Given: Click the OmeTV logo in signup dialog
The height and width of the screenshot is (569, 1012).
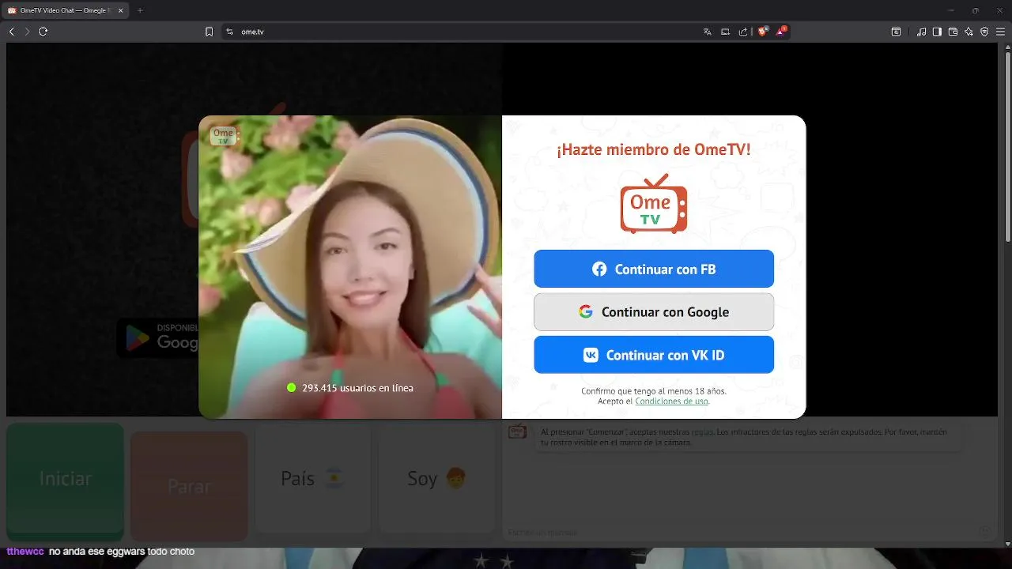Looking at the screenshot, I should click(654, 204).
